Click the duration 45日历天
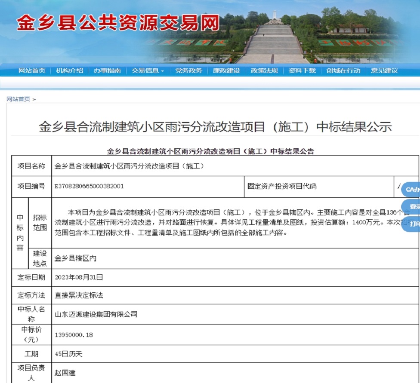 pyautogui.click(x=68, y=354)
